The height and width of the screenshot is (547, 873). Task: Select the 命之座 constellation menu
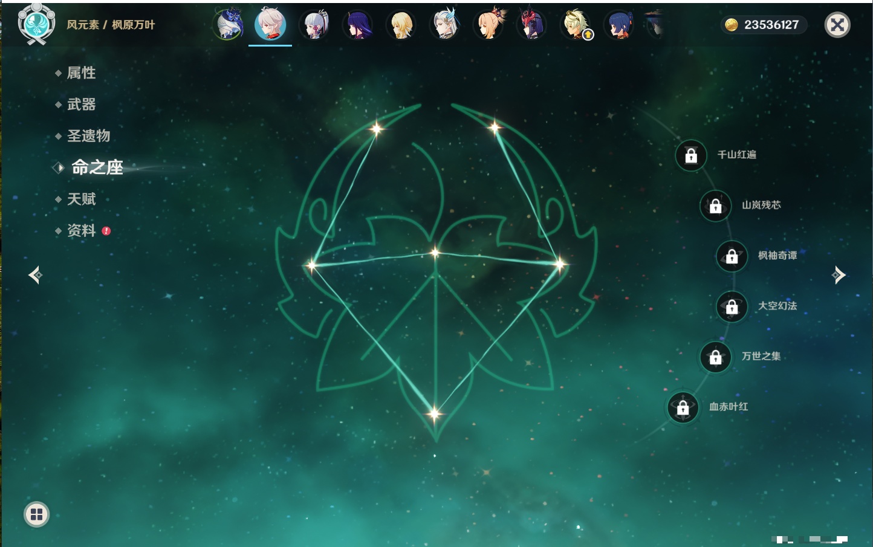(97, 167)
